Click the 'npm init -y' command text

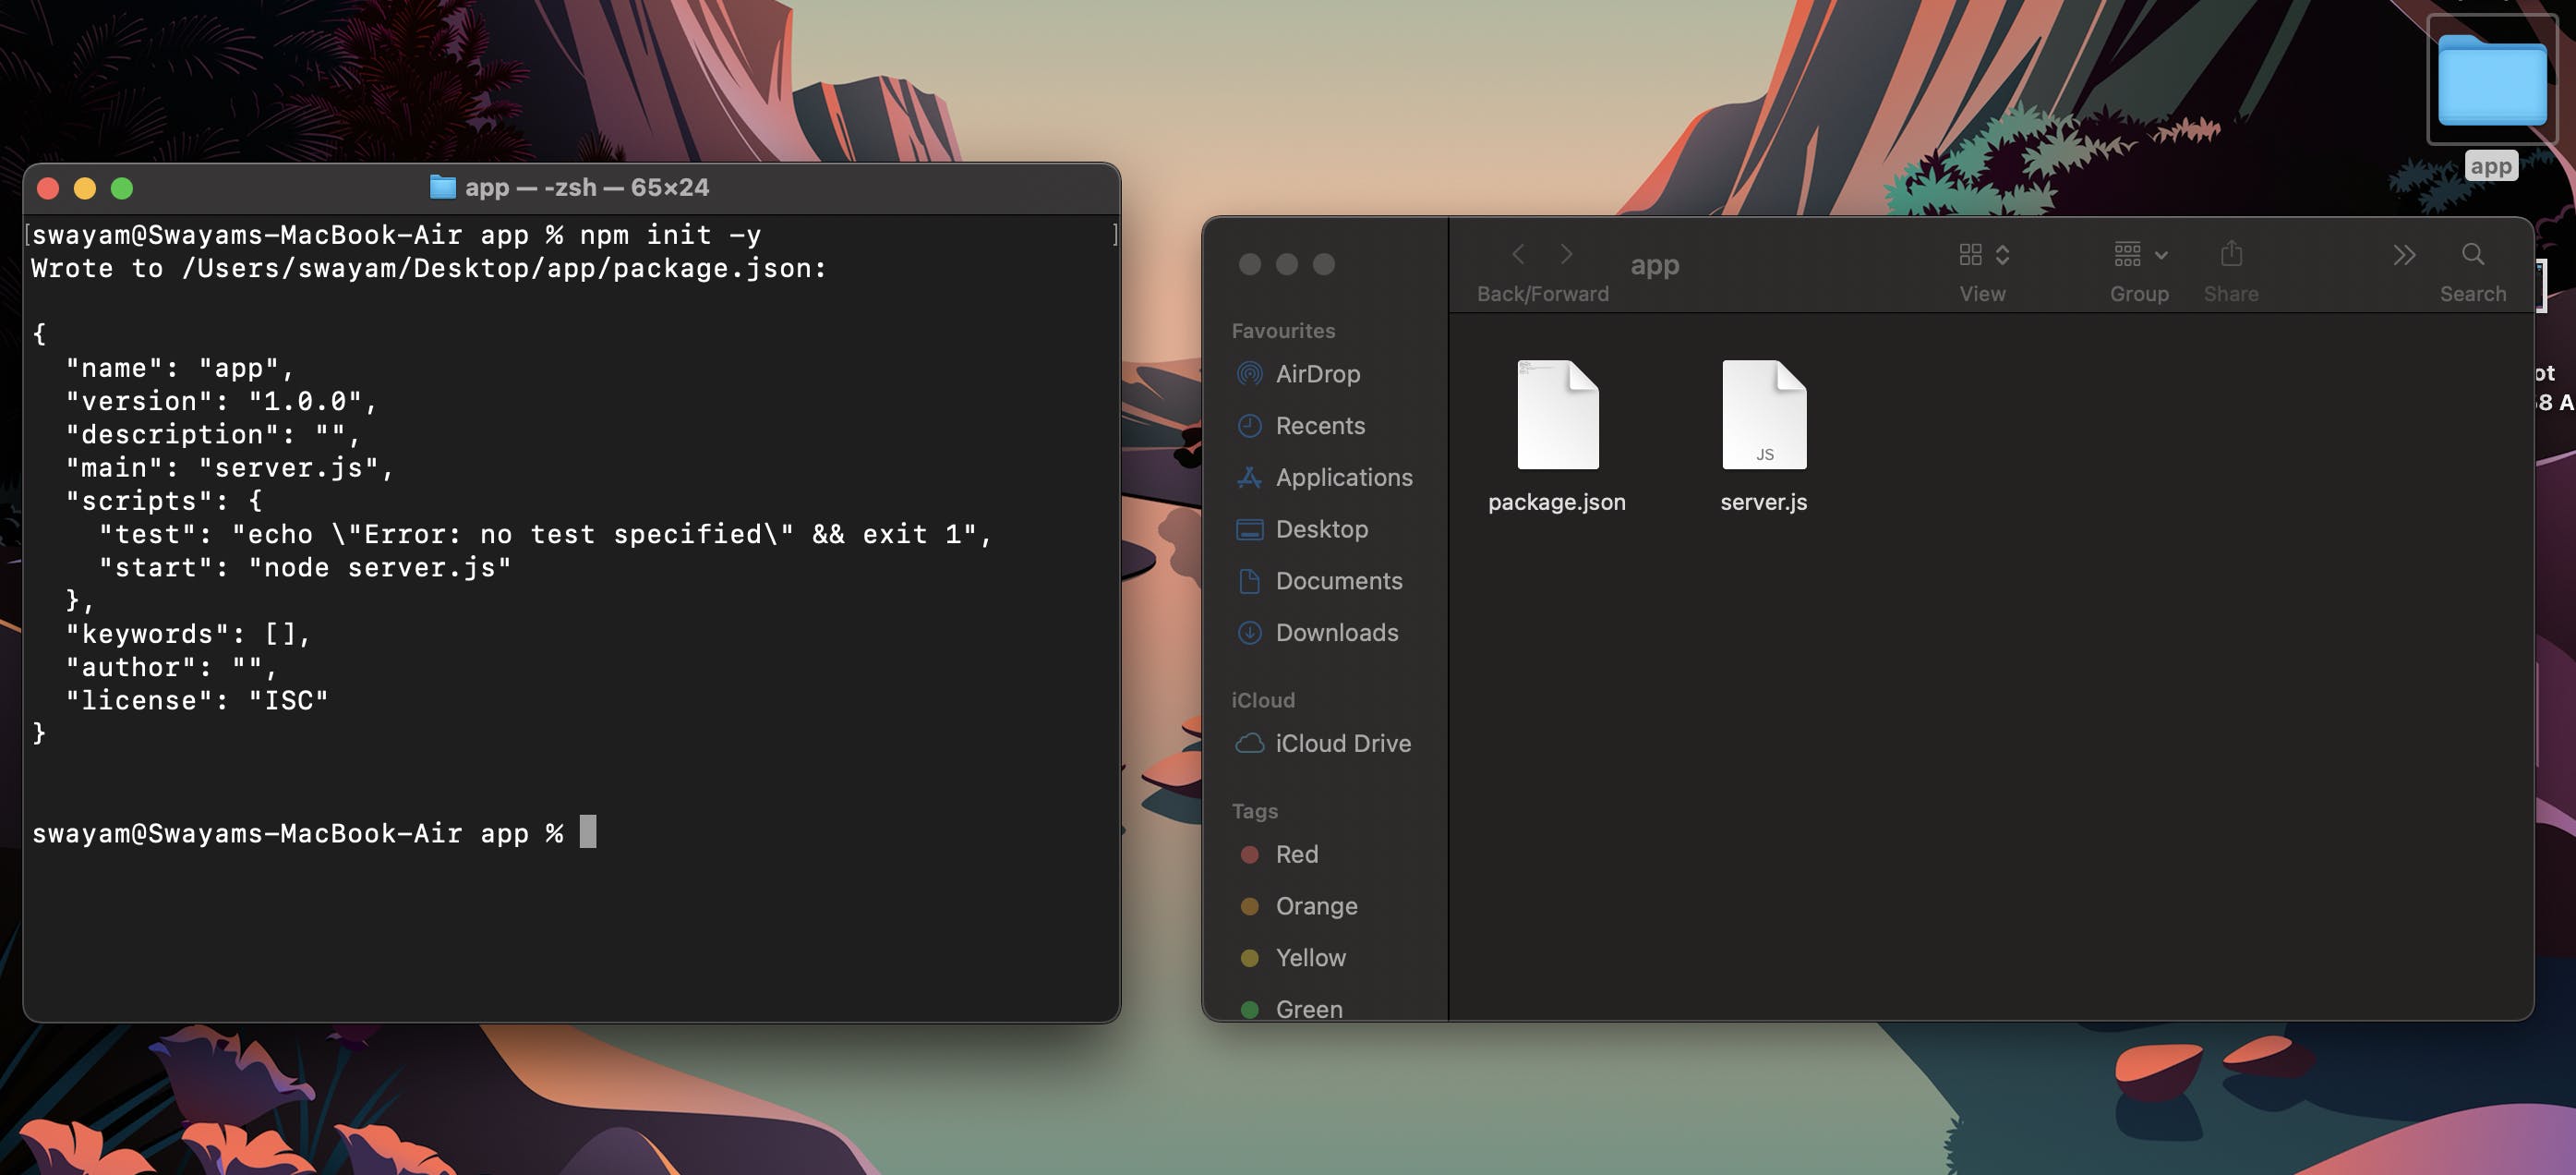(670, 236)
